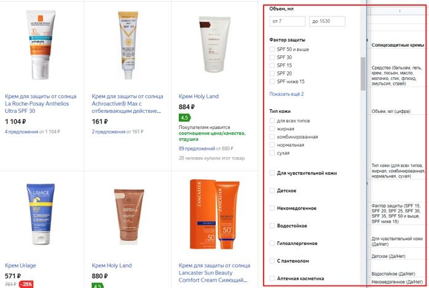
Task: Open La Roche-Posay Anthelios product image
Action: (41, 45)
